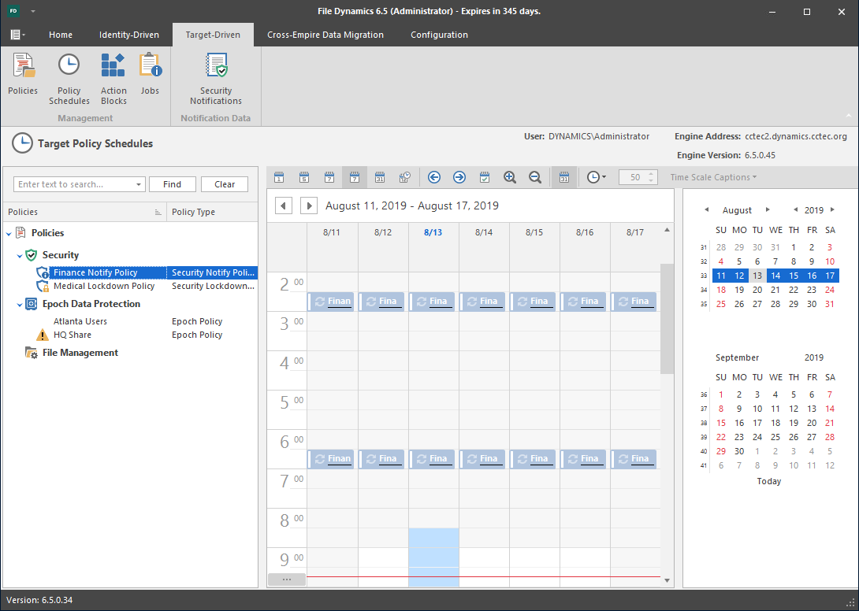The height and width of the screenshot is (611, 859).
Task: Click the blue Navigate Backward arrow
Action: pyautogui.click(x=434, y=178)
